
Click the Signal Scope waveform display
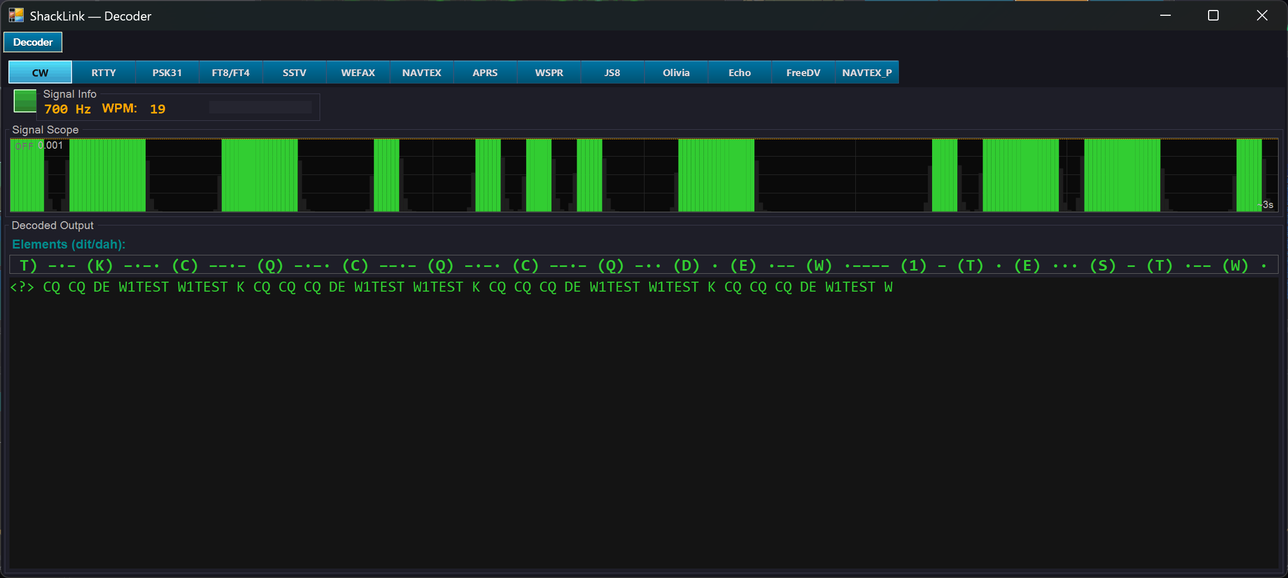644,175
